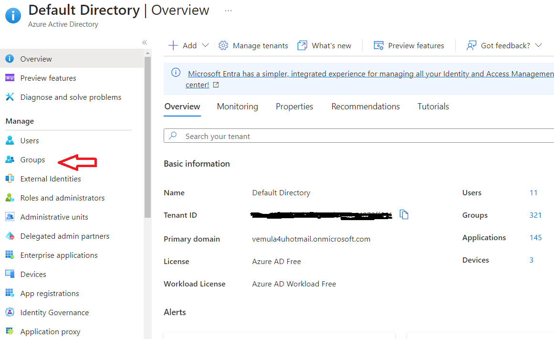The image size is (554, 339).
Task: Click the Got feedback person icon
Action: (x=471, y=46)
